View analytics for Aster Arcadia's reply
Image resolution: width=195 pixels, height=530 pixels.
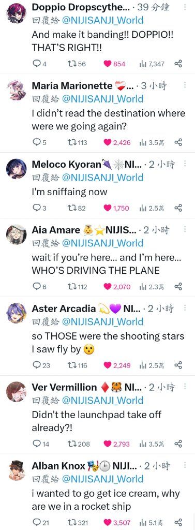(152, 365)
